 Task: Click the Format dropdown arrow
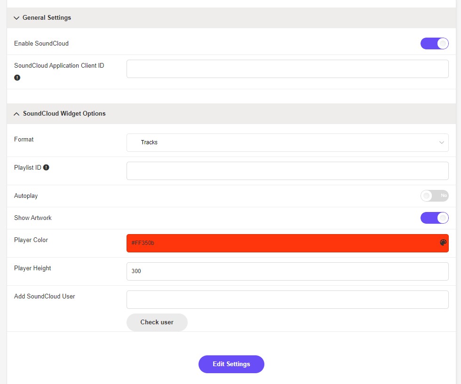pos(442,142)
